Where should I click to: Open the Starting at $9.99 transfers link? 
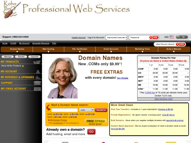pos(166,109)
